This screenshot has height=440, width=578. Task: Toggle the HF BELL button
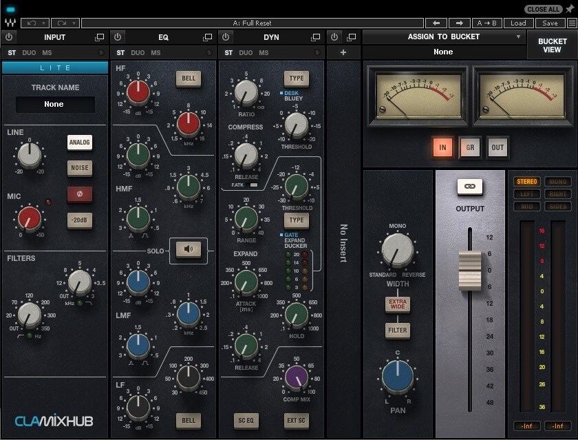tap(189, 78)
